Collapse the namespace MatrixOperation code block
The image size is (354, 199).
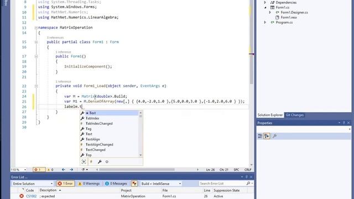[x=36, y=28]
